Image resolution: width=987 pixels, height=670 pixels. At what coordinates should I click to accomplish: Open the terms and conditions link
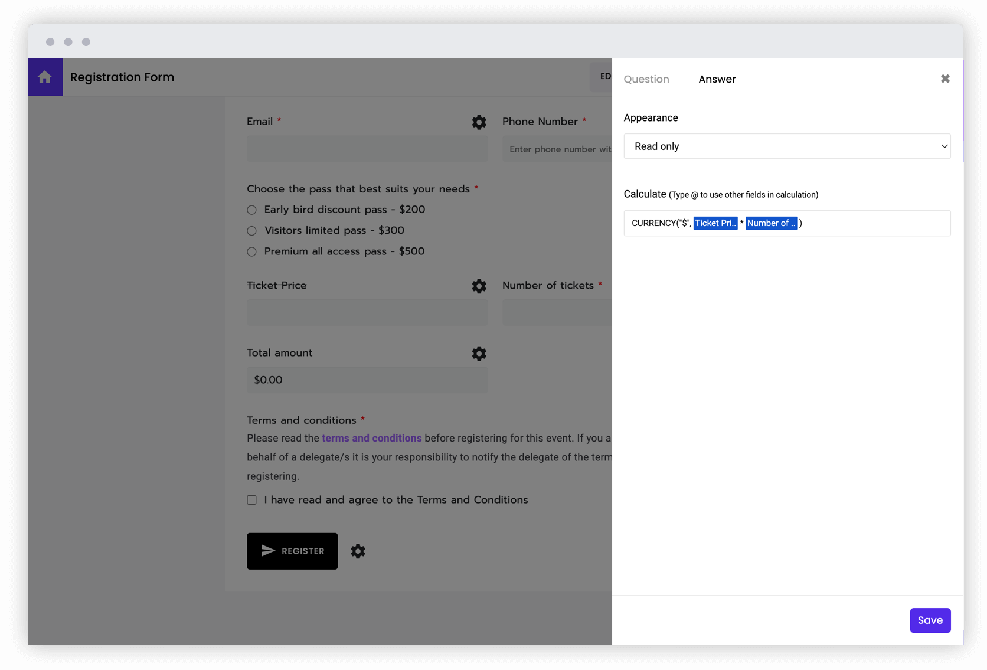pyautogui.click(x=371, y=438)
